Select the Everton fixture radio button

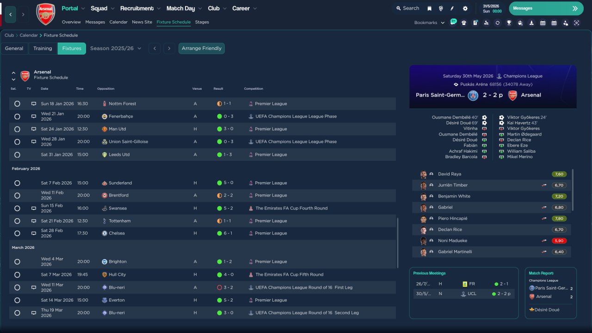coord(17,300)
